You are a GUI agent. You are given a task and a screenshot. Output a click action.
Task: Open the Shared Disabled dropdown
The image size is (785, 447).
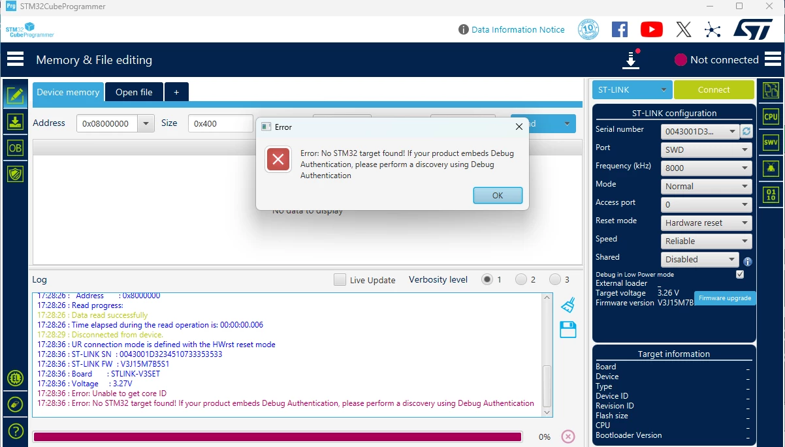699,259
